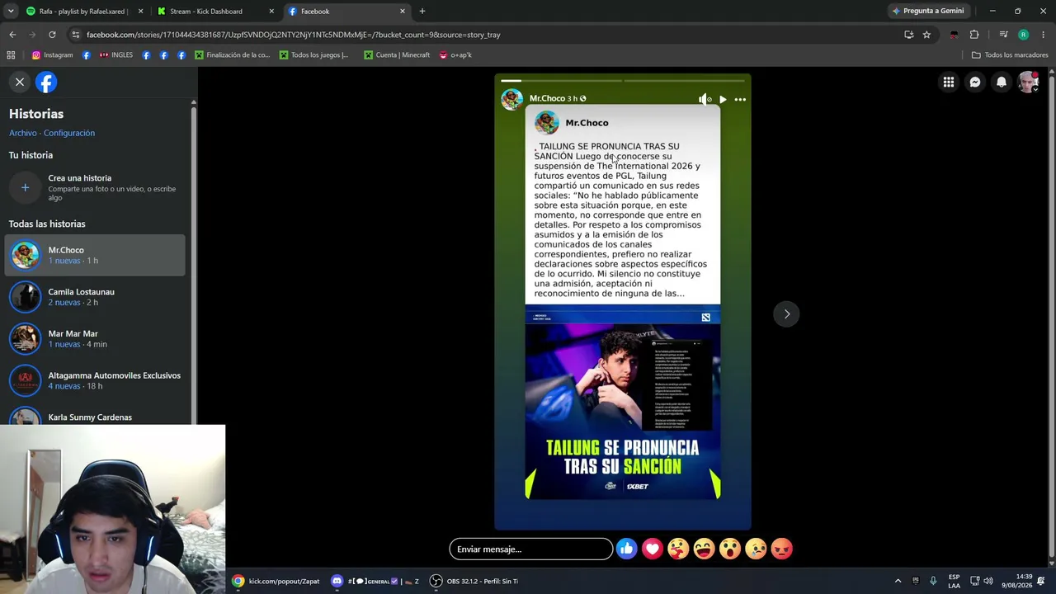Open the INGLES bookmark
Image resolution: width=1056 pixels, height=594 pixels.
pyautogui.click(x=116, y=55)
